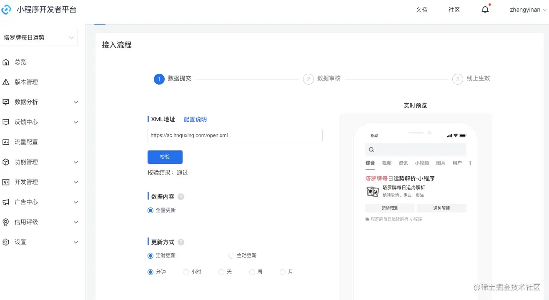
Task: Select the 定时更新 radio option
Action: point(150,256)
